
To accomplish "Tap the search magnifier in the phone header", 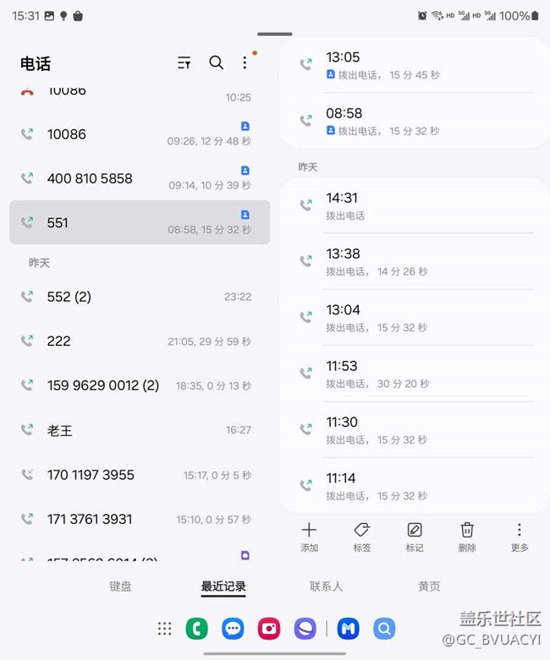I will (x=217, y=63).
